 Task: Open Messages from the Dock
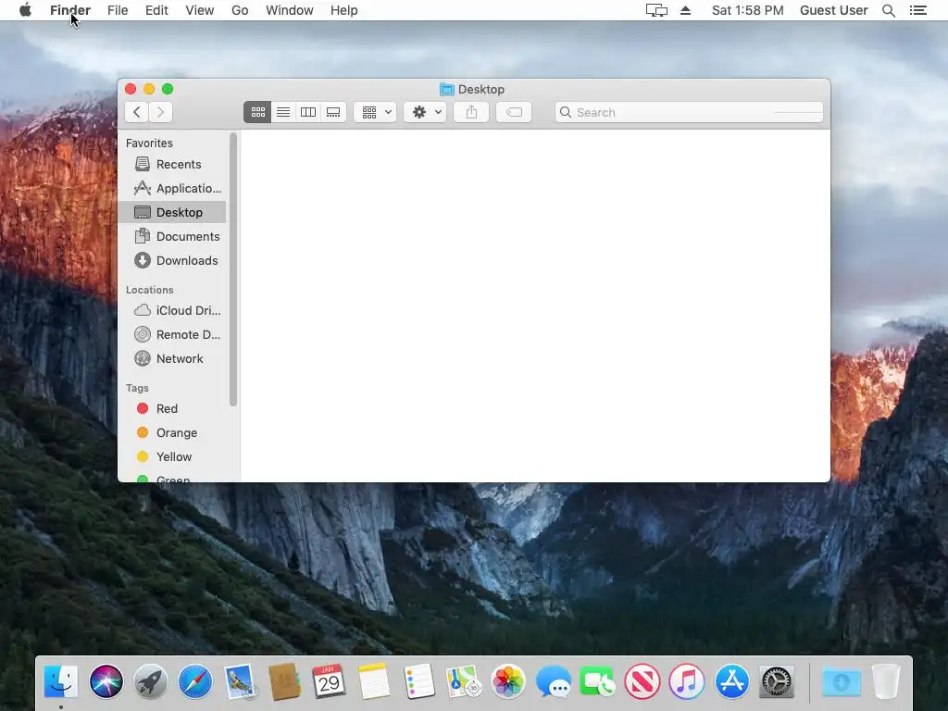click(553, 681)
